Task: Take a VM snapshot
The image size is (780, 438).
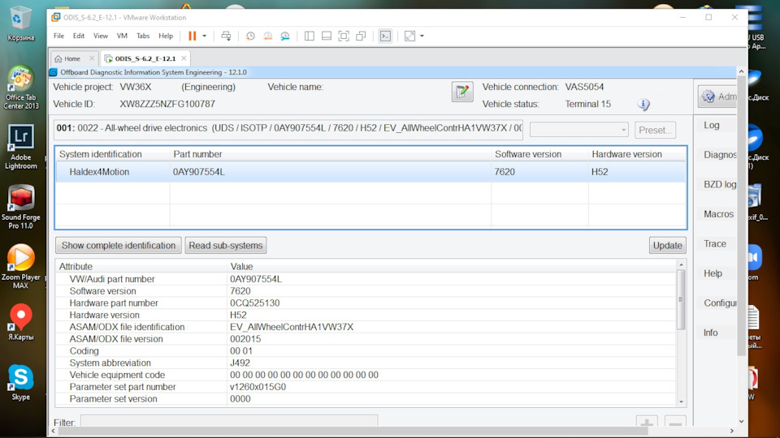Action: pyautogui.click(x=250, y=36)
